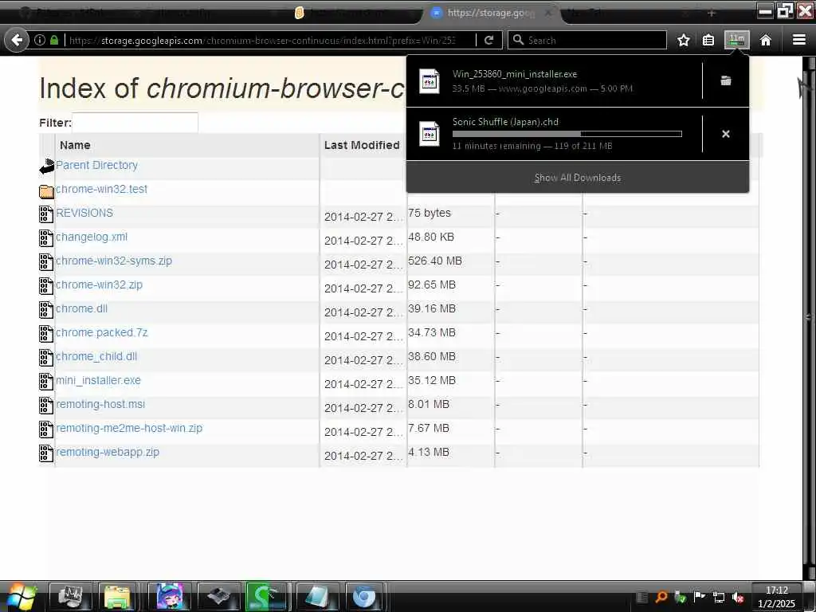
Task: Click the Parent Directory arrow icon
Action: tap(47, 167)
